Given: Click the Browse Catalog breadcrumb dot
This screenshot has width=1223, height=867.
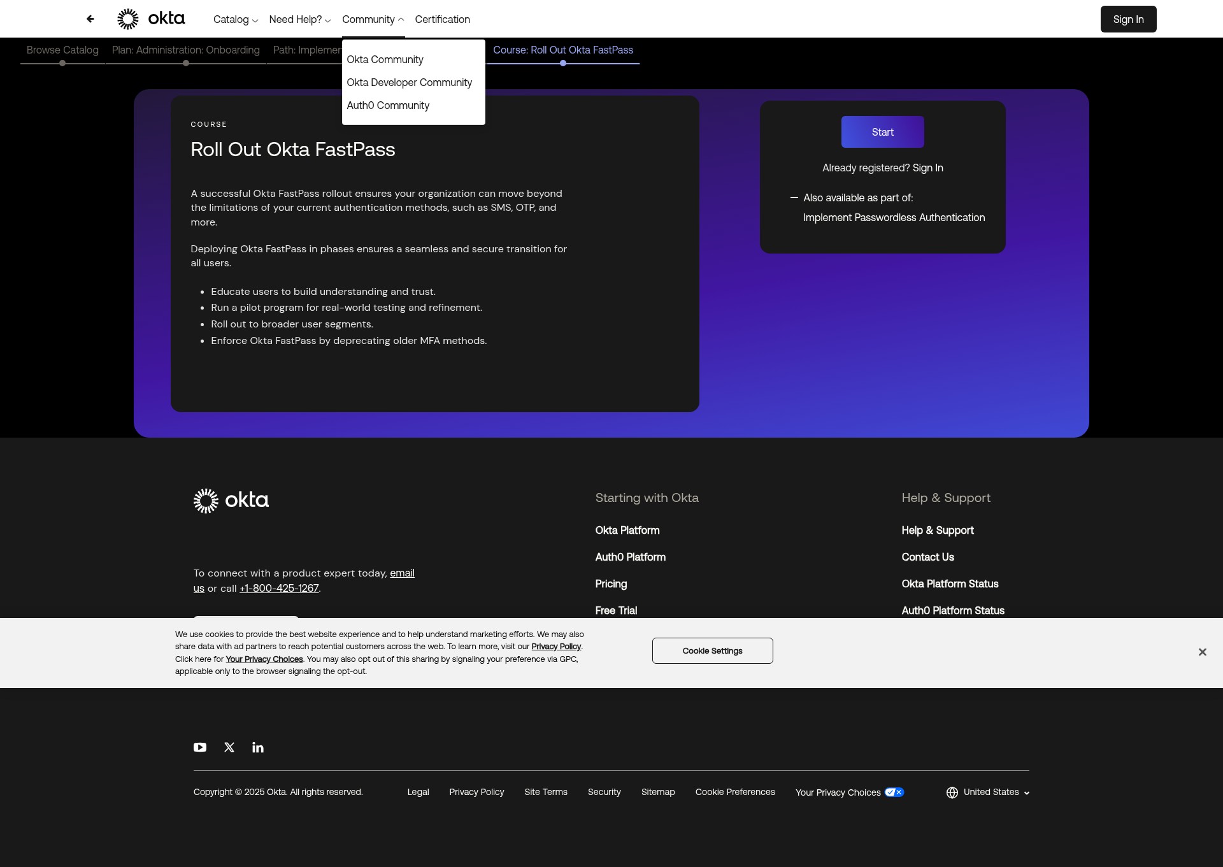Looking at the screenshot, I should 62,63.
